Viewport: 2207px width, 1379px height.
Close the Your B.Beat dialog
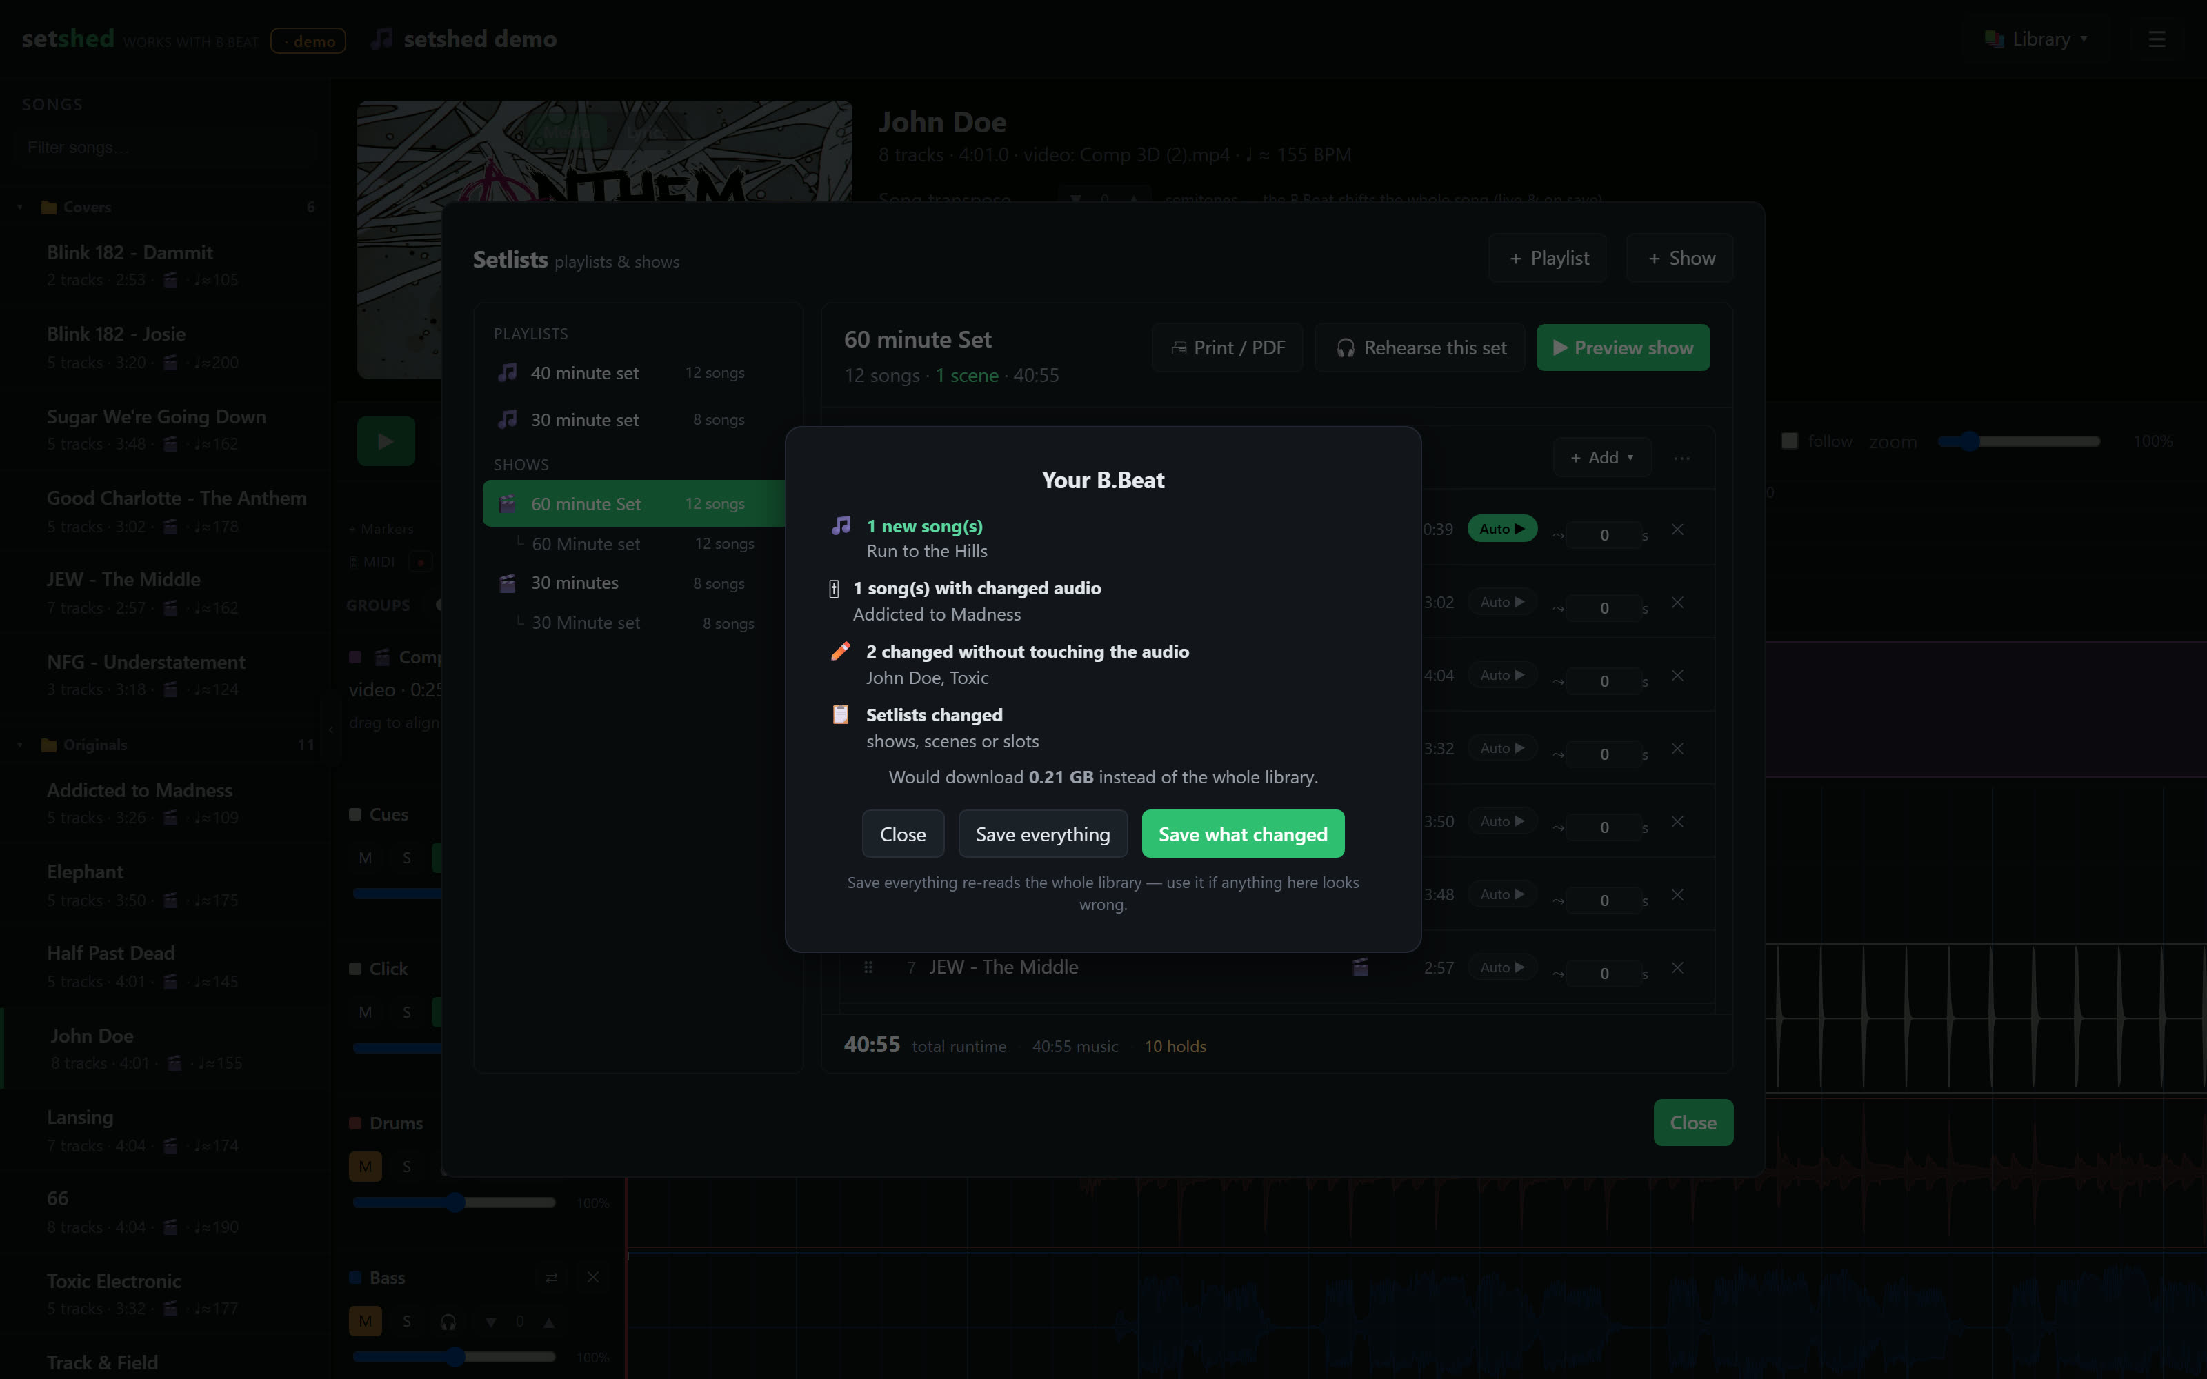[903, 834]
